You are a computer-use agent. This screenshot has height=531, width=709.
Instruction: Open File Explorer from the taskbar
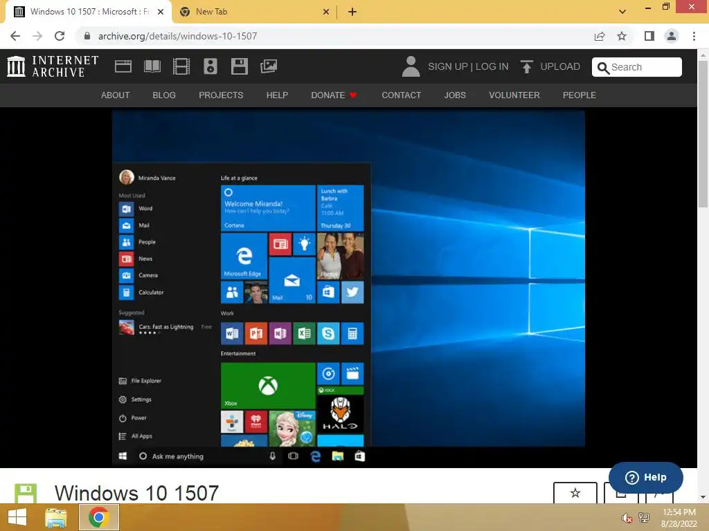(56, 517)
